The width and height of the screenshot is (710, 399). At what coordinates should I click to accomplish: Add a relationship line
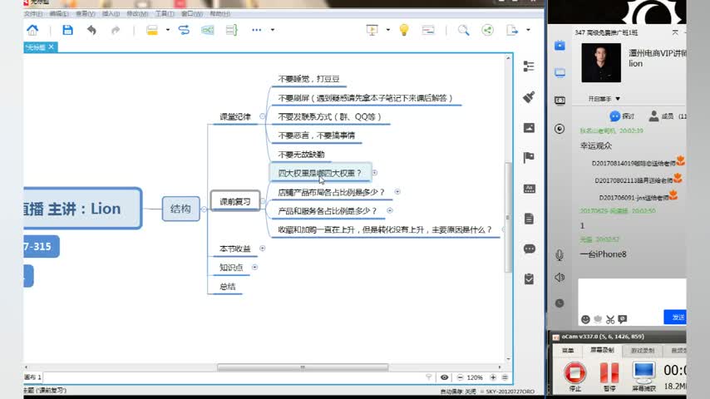click(x=184, y=30)
